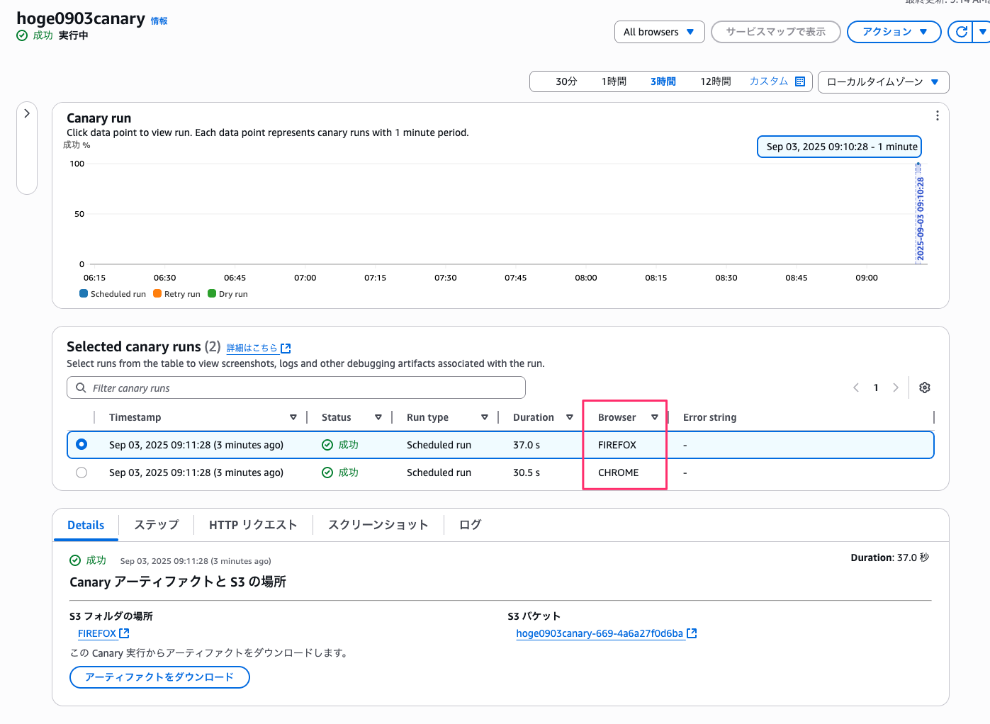Expand the collapsed side panel chevron
990x724 pixels.
coord(27,113)
